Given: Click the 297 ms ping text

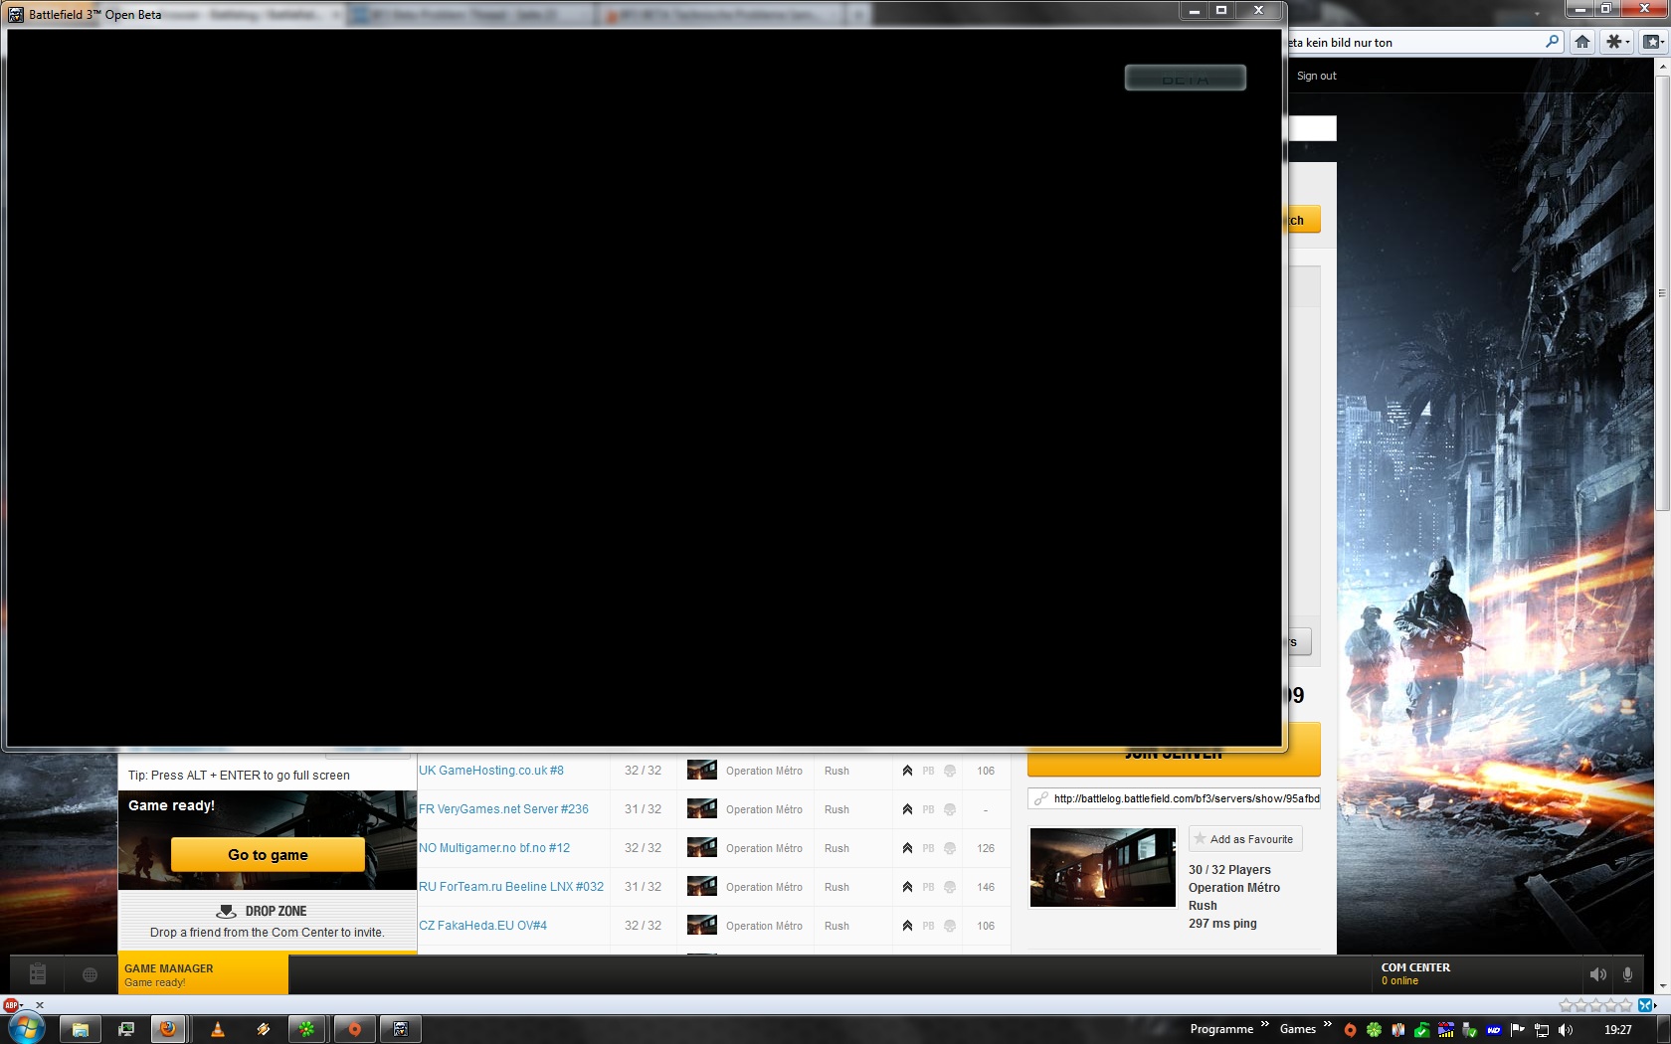Looking at the screenshot, I should pos(1222,924).
